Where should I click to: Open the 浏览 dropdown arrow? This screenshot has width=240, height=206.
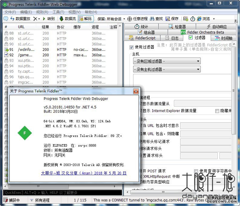[x=214, y=19]
